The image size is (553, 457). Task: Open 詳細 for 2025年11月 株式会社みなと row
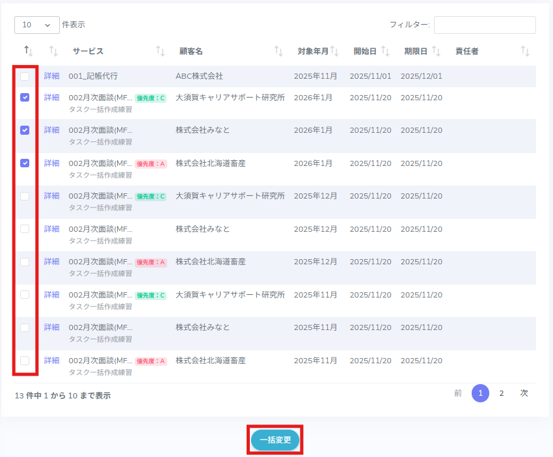[51, 327]
